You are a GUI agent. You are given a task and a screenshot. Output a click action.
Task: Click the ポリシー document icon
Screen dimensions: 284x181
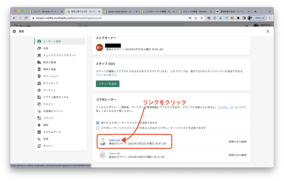(39, 146)
